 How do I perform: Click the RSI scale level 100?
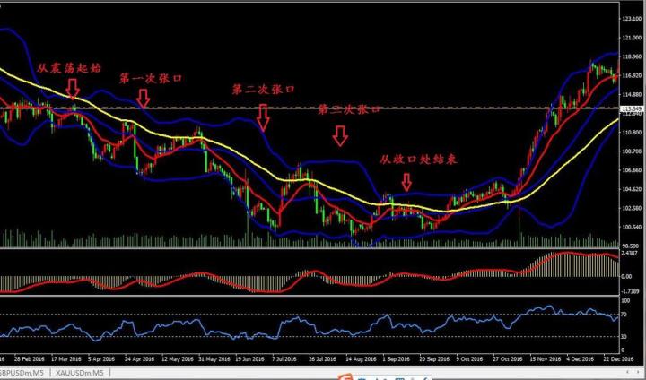click(625, 301)
